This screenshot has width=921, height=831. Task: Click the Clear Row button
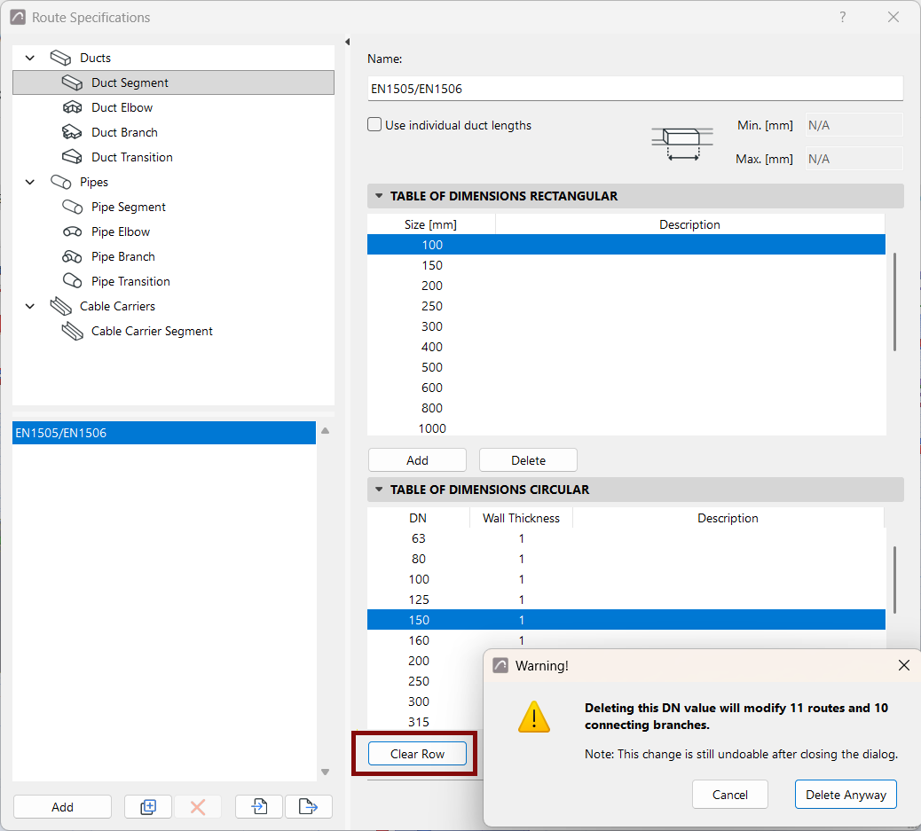(x=418, y=754)
